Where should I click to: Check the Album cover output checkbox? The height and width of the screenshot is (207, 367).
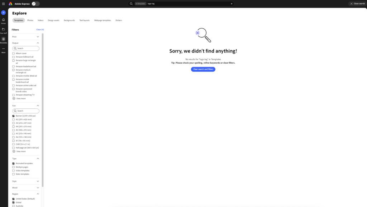click(x=14, y=53)
